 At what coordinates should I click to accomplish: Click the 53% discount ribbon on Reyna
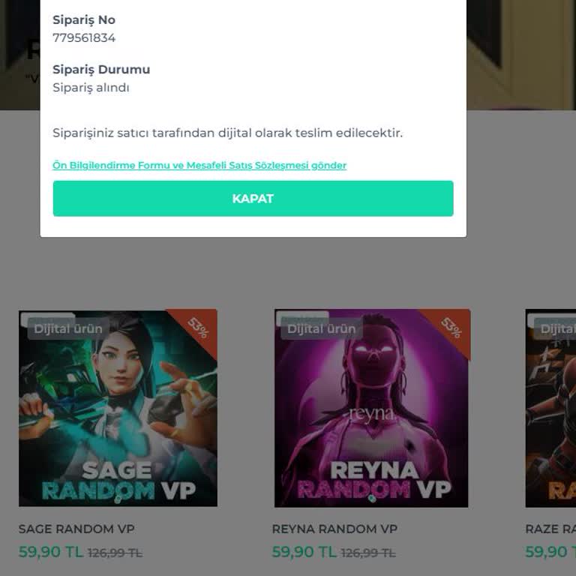451,328
